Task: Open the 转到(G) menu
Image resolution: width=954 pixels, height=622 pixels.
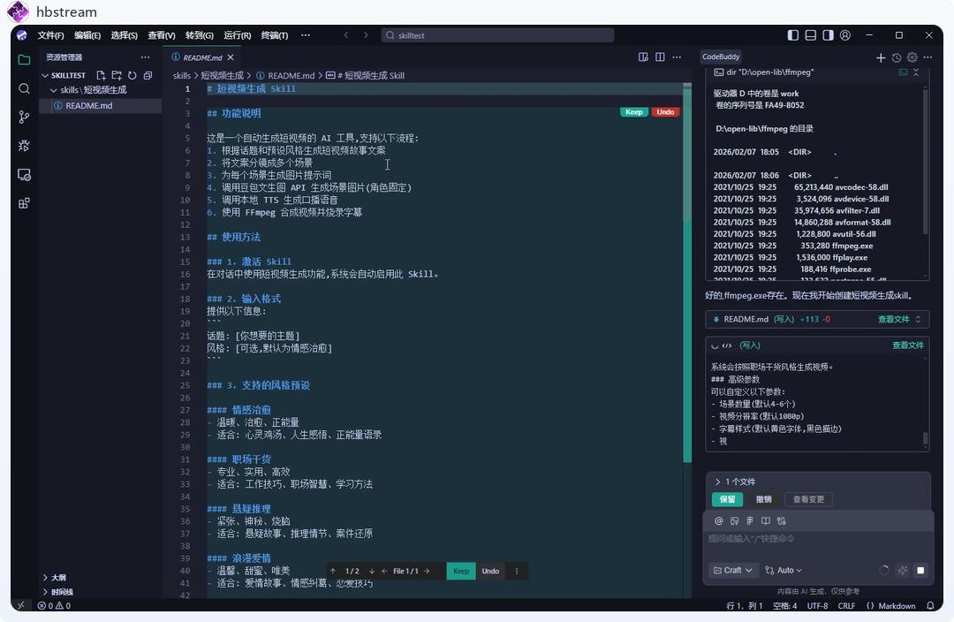Action: coord(199,35)
